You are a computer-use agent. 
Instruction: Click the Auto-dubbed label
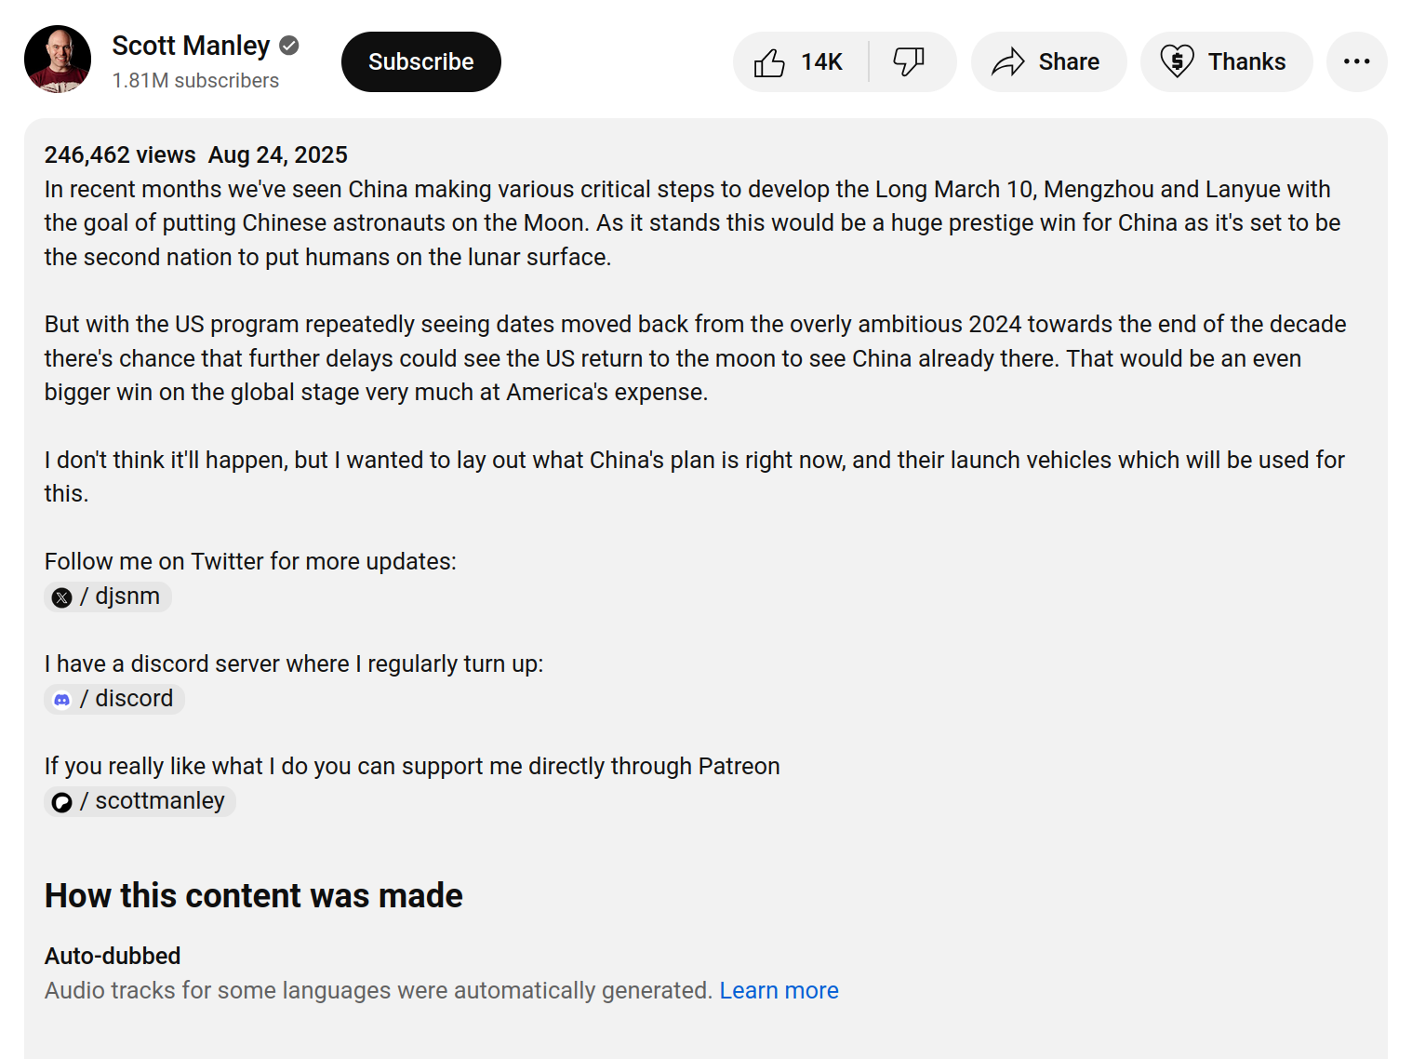pos(113,956)
